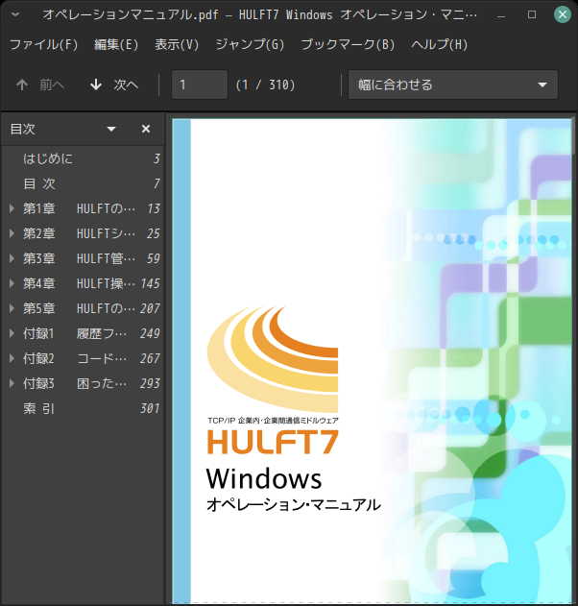Click the document vertical scrollbar
578x606 pixels.
(574, 135)
